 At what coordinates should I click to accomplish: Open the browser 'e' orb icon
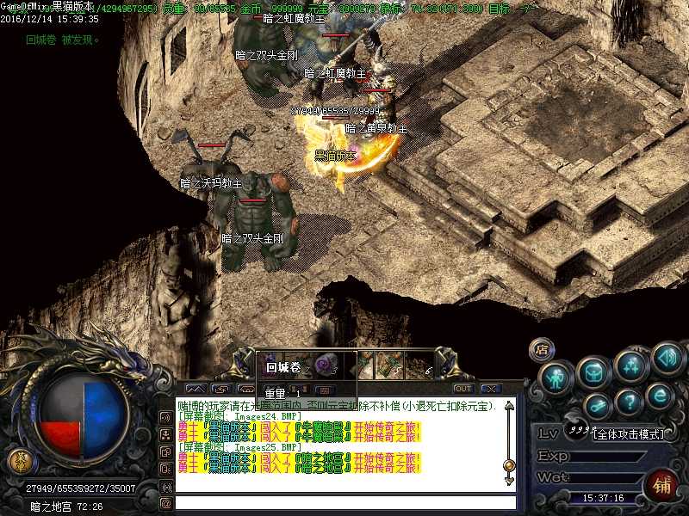point(660,396)
